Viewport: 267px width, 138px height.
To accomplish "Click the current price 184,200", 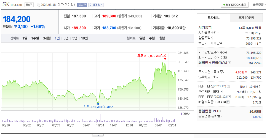I will click(x=17, y=19).
